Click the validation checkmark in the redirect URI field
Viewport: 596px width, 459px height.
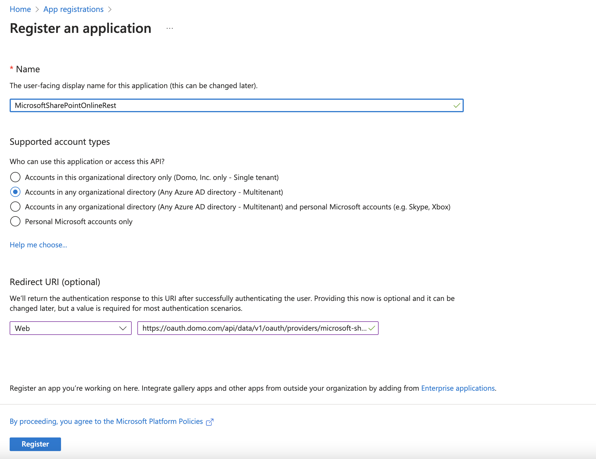coord(372,328)
